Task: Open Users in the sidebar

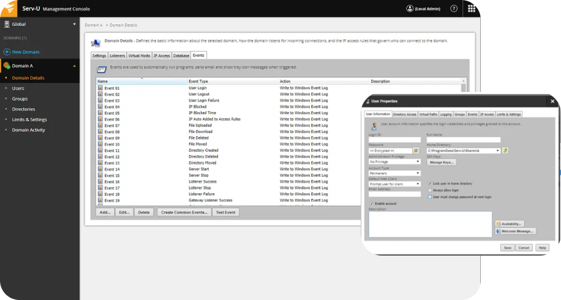Action: [x=18, y=88]
